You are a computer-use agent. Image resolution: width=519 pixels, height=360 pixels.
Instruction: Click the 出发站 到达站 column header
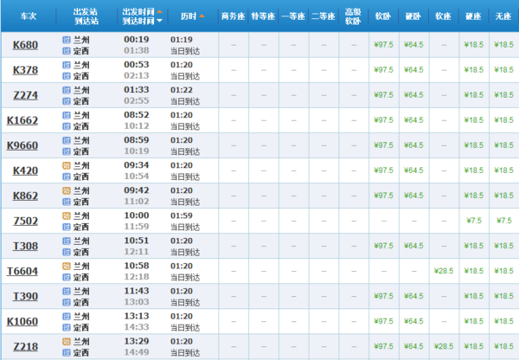[85, 16]
